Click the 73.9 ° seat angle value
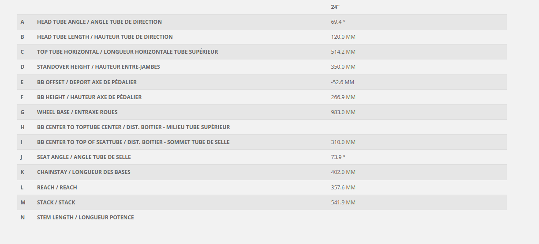Viewport: 539px width, 244px height. (x=338, y=157)
